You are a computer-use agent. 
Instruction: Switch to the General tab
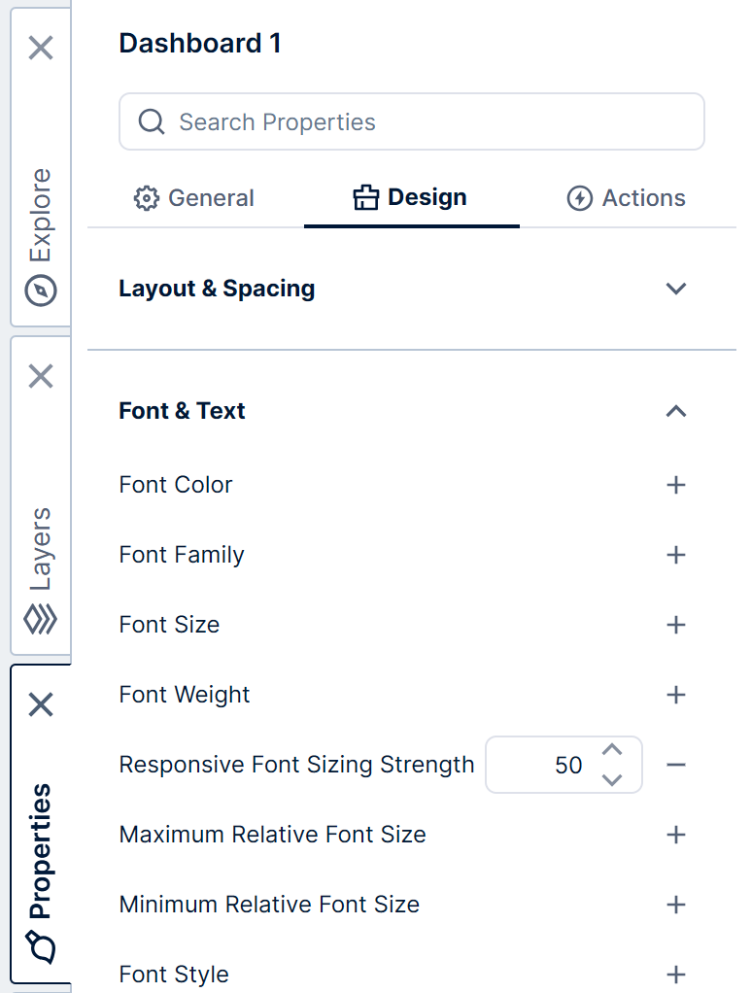coord(210,197)
